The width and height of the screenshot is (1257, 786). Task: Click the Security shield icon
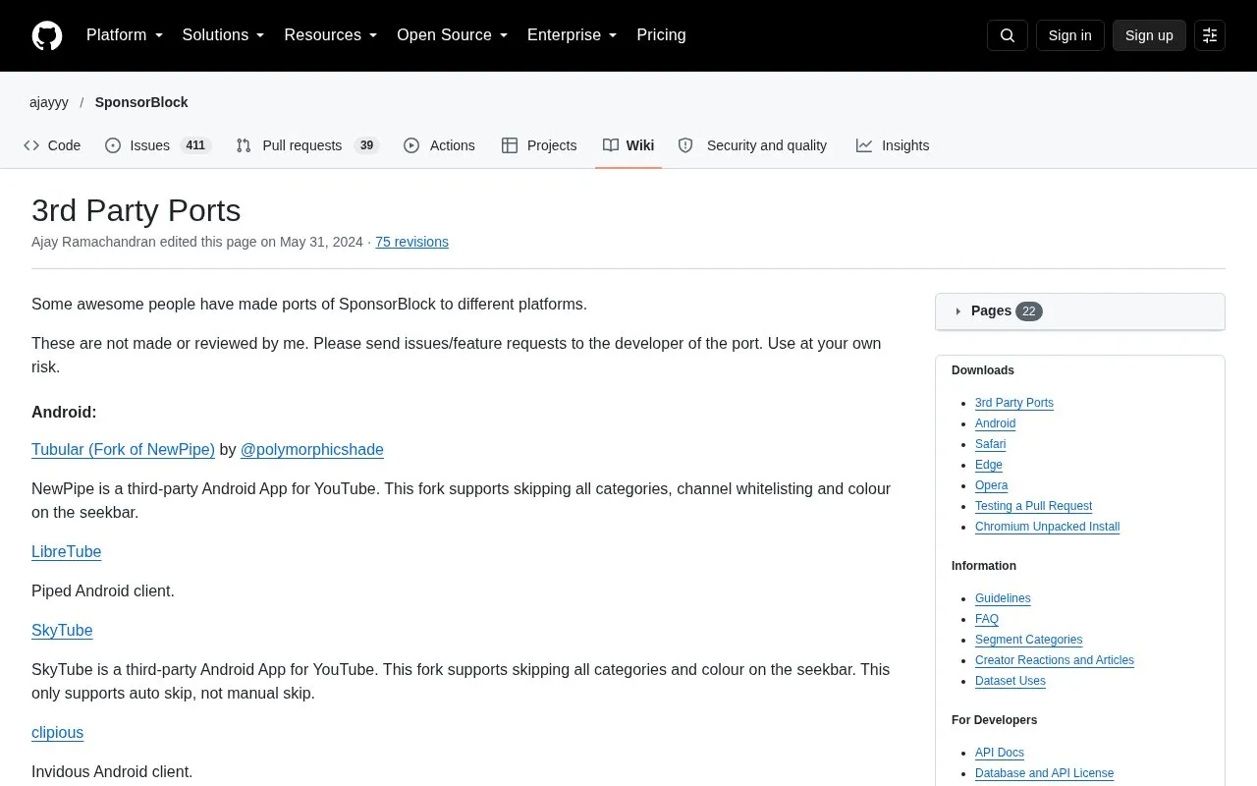[685, 145]
